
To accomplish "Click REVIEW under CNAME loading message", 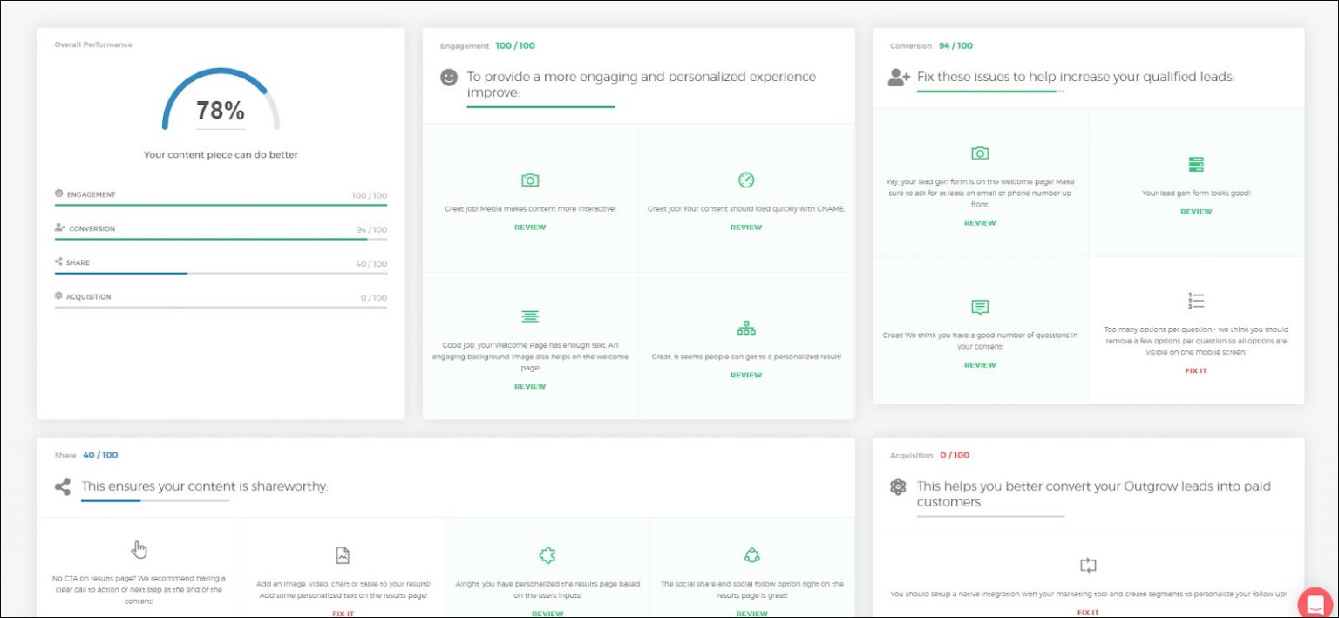I will pyautogui.click(x=745, y=228).
